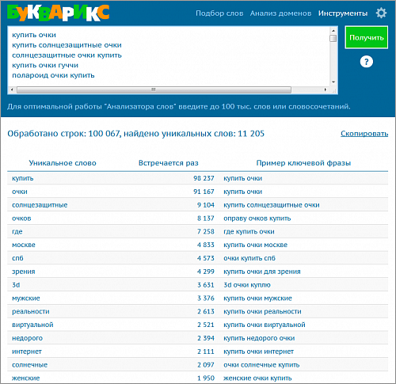Click the question mark help icon

point(366,62)
